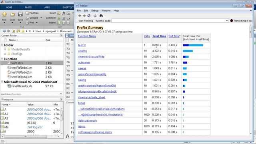
Task: Select testFitRedo2.m in Current Folder
Action: tap(22, 72)
